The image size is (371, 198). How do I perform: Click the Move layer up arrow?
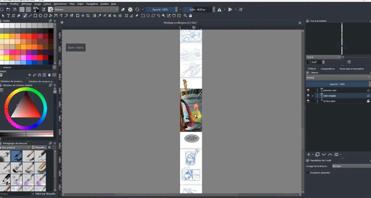pyautogui.click(x=330, y=154)
